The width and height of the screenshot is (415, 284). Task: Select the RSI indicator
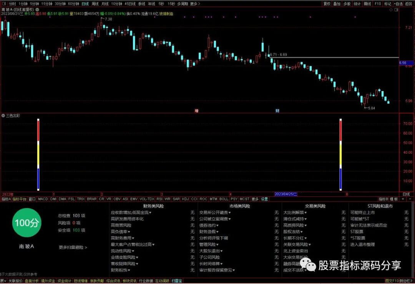pyautogui.click(x=159, y=199)
